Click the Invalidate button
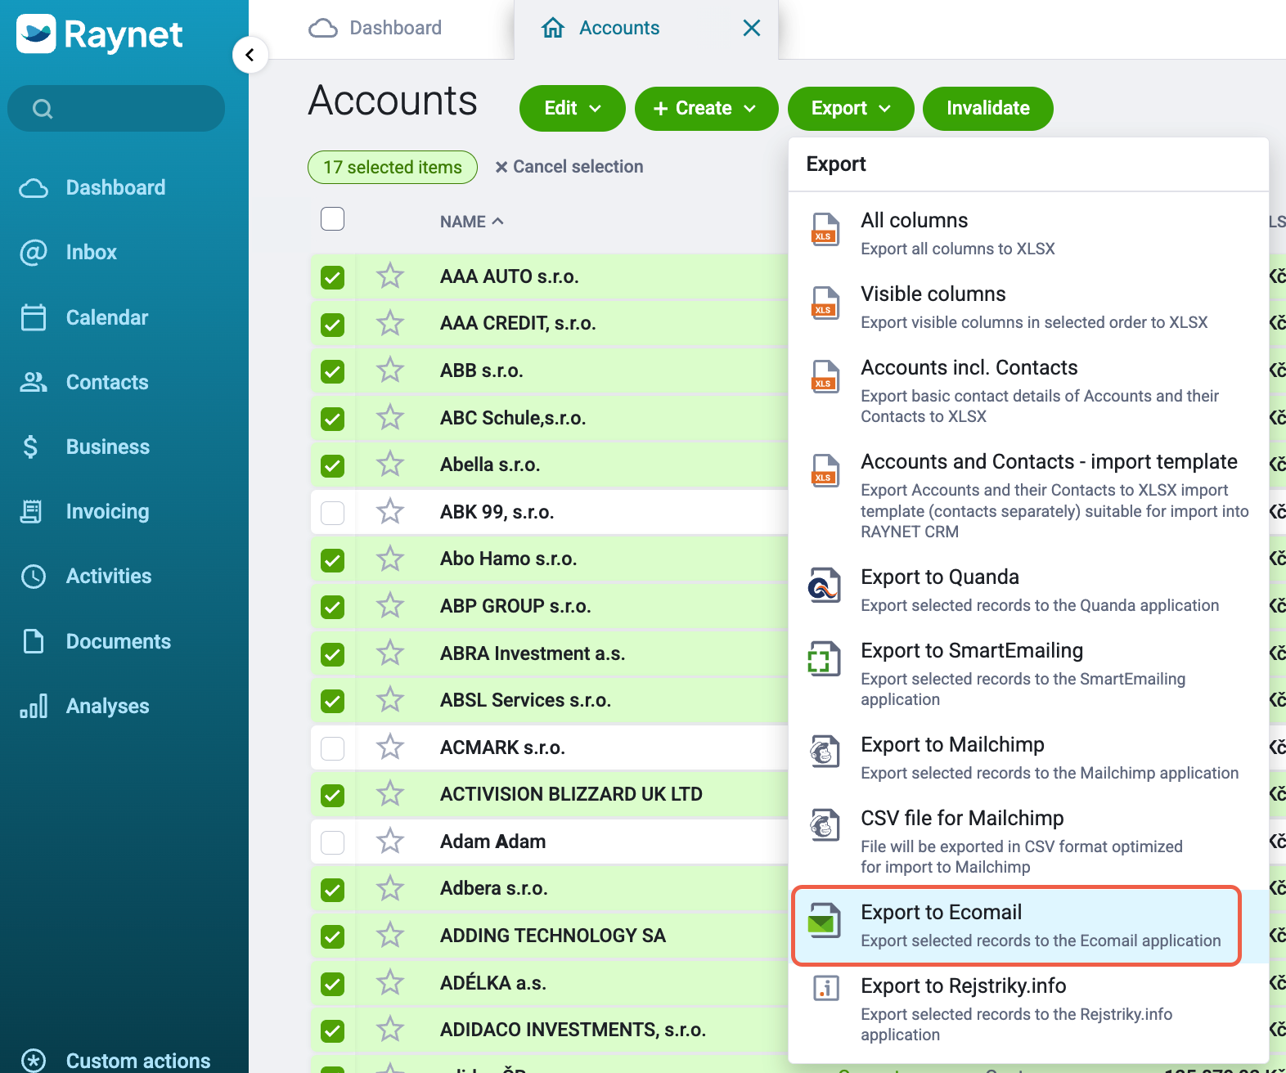 (x=988, y=108)
